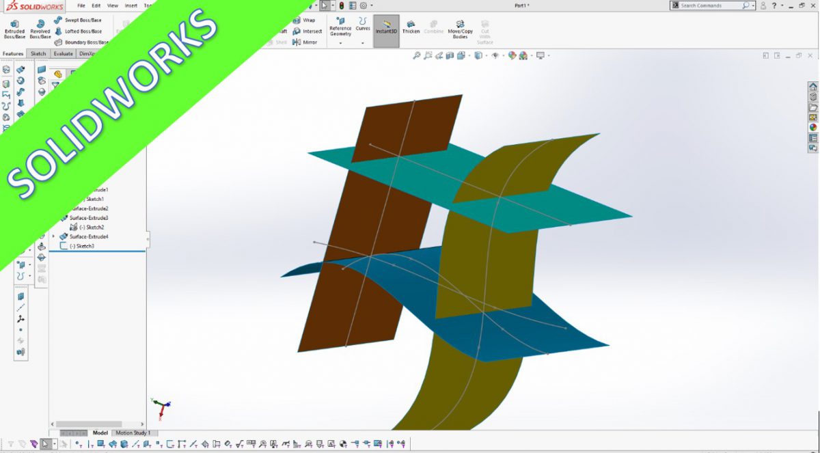Toggle the Hide/Show Items eye icon
Image resolution: width=820 pixels, height=453 pixels.
495,57
